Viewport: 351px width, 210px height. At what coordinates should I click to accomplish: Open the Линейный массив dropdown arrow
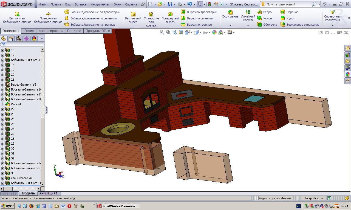[248, 25]
